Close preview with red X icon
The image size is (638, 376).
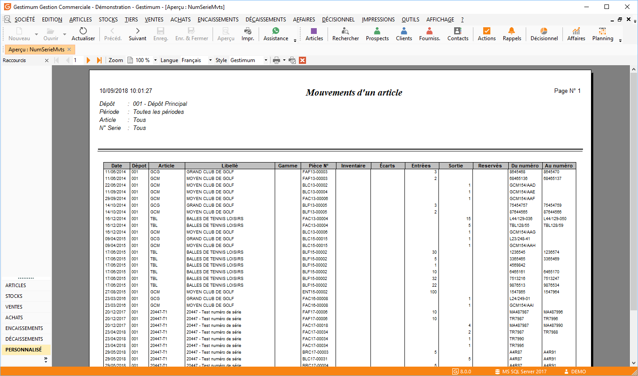click(x=302, y=60)
